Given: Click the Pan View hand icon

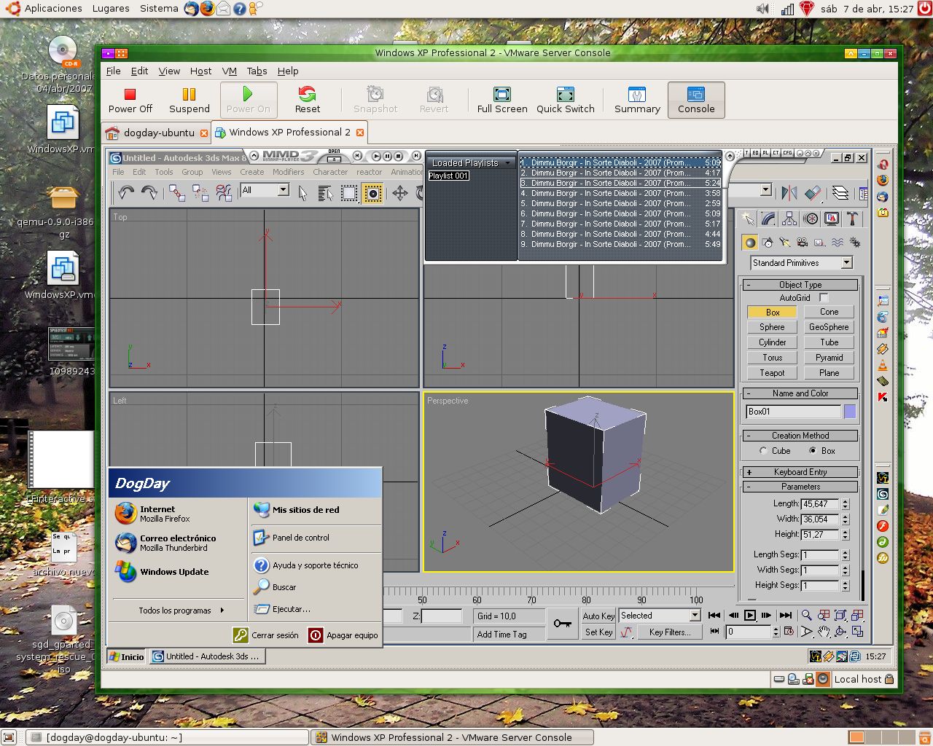Looking at the screenshot, I should tap(824, 632).
